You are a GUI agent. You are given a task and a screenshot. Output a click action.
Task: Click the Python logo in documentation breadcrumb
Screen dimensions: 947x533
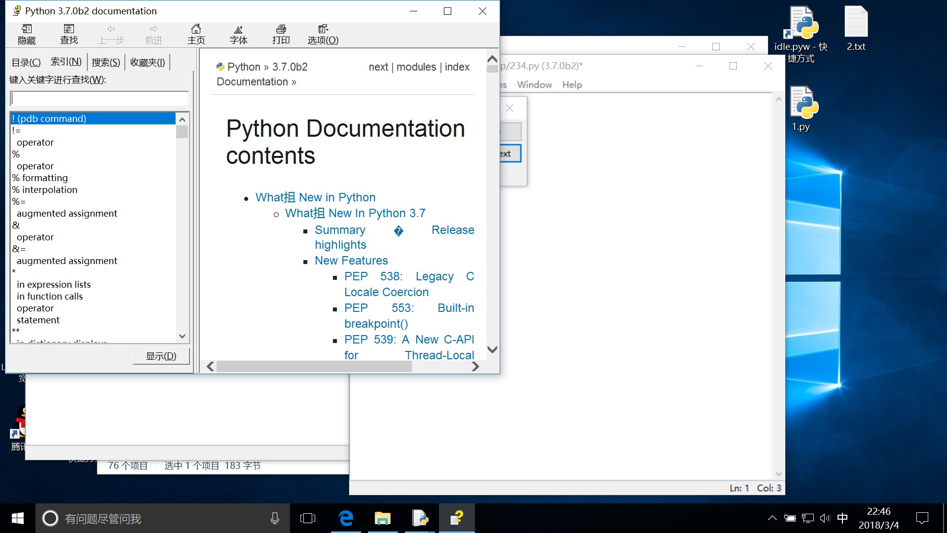point(220,67)
